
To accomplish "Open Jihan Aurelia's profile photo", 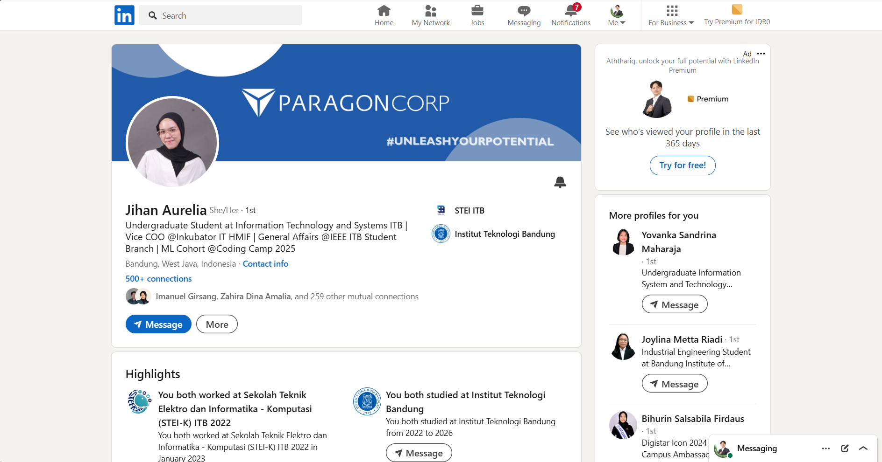I will 172,142.
